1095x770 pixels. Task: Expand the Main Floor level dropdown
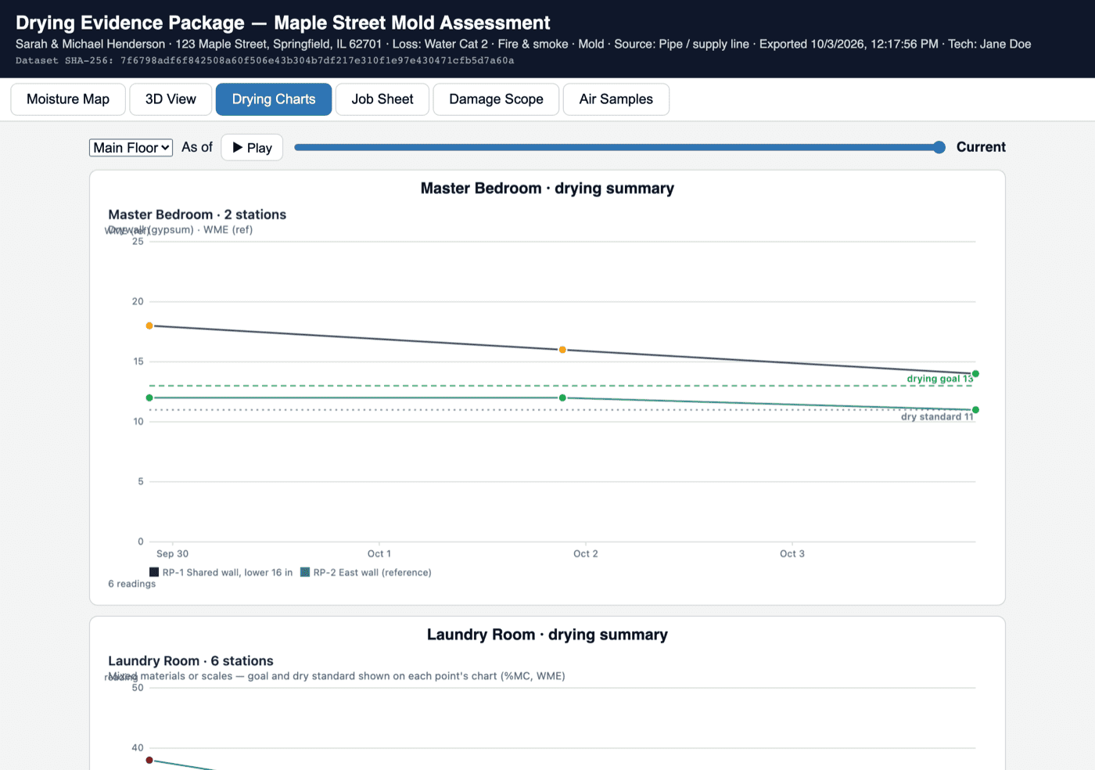coord(131,148)
